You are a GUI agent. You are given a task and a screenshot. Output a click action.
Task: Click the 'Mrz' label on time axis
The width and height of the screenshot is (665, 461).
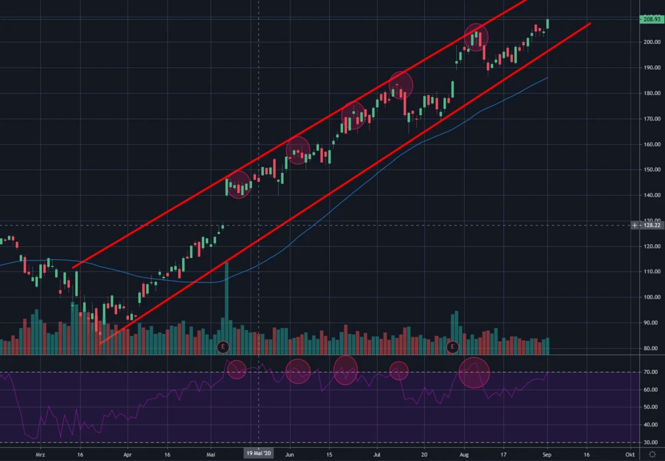38,454
